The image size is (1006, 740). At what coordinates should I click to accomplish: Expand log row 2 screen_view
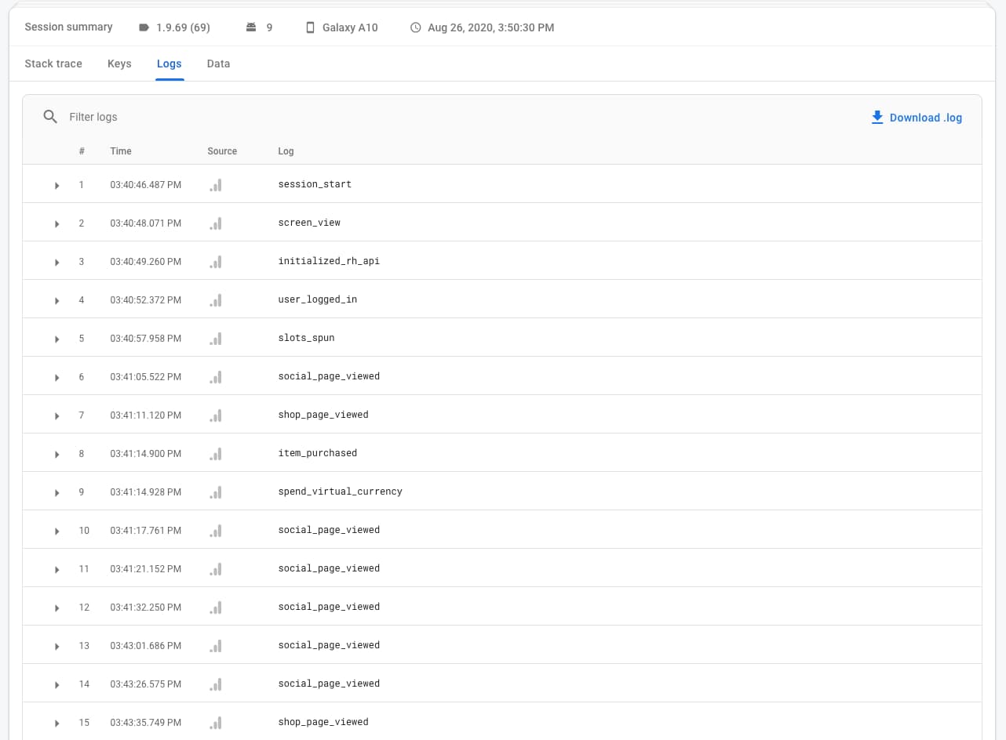pos(56,224)
